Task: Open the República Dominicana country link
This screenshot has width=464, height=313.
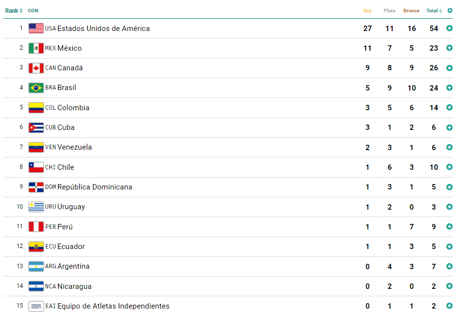Action: click(95, 187)
